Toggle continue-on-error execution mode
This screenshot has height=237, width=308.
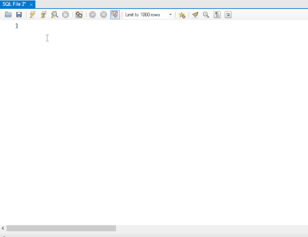[79, 15]
